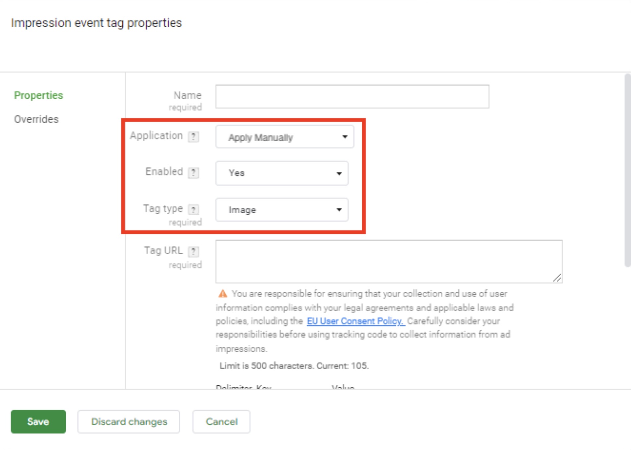Image resolution: width=631 pixels, height=450 pixels.
Task: Expand the Enabled dropdown set to Yes
Action: tap(282, 173)
